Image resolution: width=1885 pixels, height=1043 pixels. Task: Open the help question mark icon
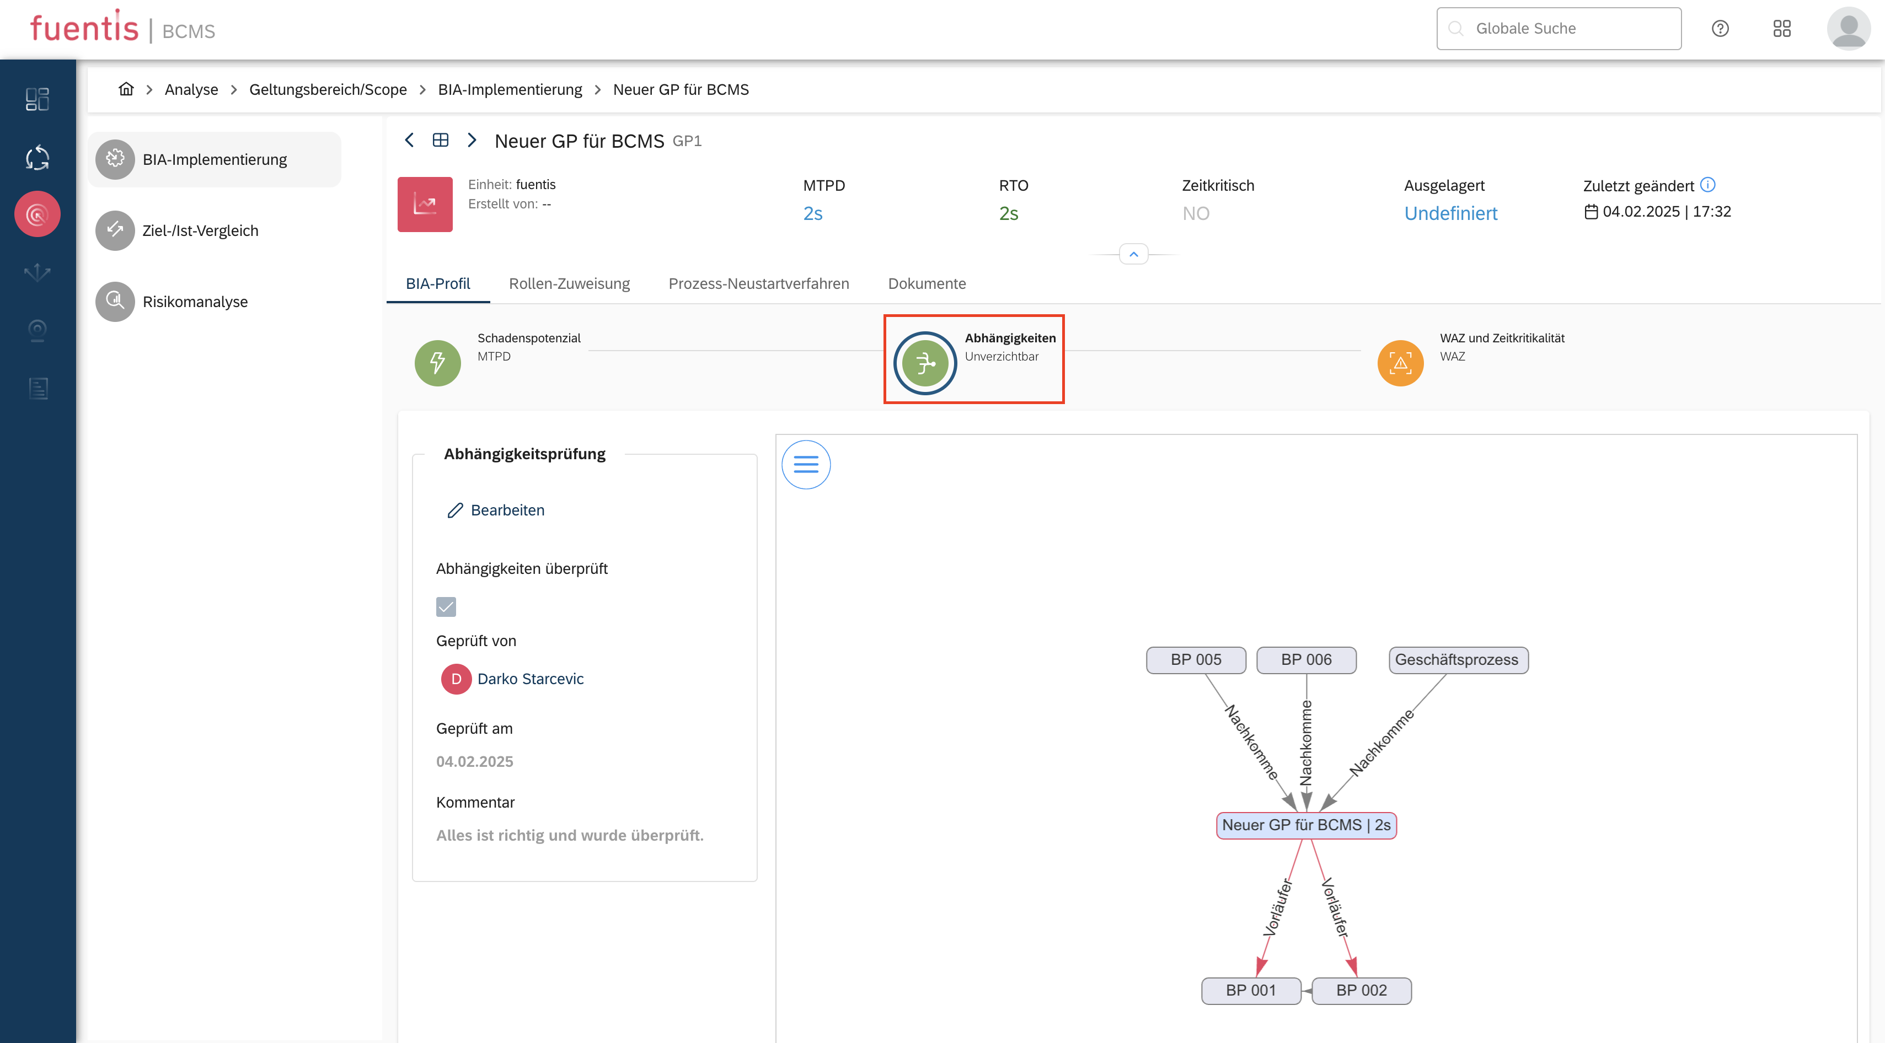click(x=1720, y=29)
